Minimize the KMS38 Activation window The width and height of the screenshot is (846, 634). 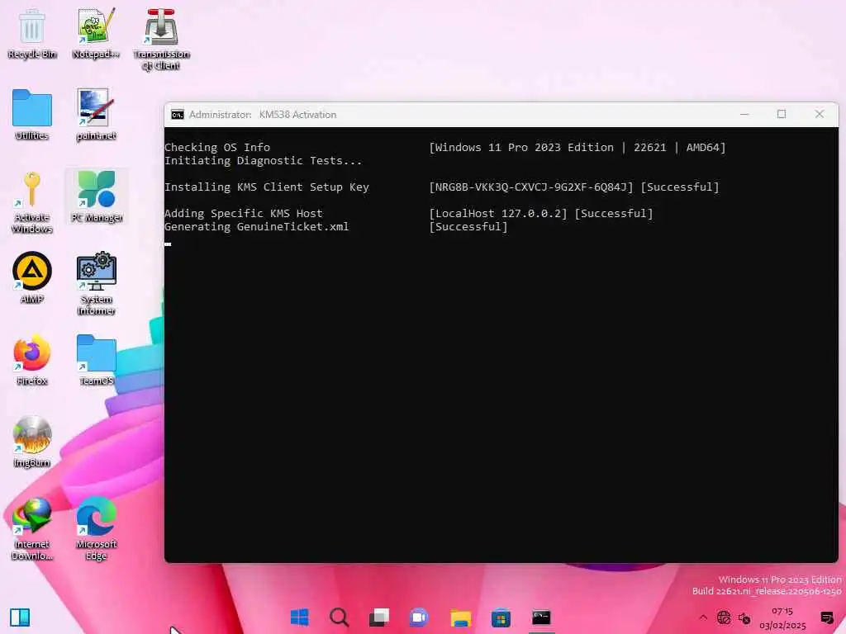(x=744, y=114)
